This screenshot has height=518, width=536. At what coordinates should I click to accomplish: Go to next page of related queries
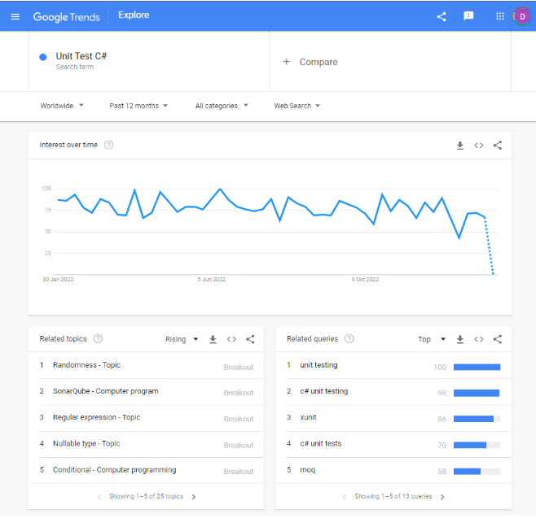[x=442, y=497]
